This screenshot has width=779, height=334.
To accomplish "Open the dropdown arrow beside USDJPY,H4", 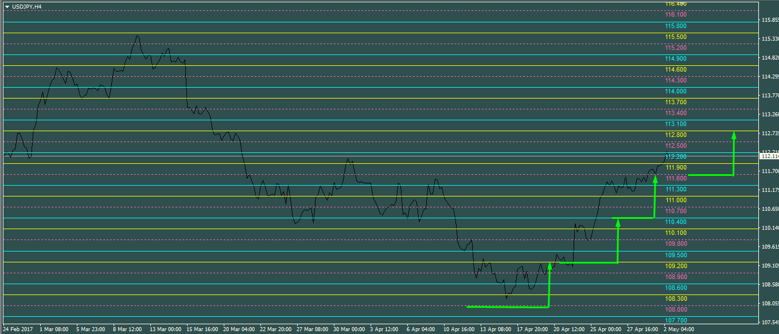I will pos(7,6).
